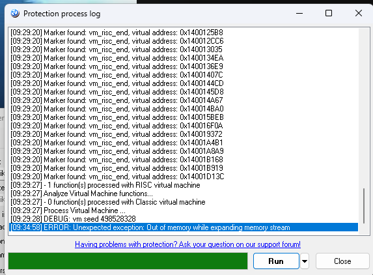Open the support forum link
This screenshot has height=275, width=373.
click(x=187, y=244)
